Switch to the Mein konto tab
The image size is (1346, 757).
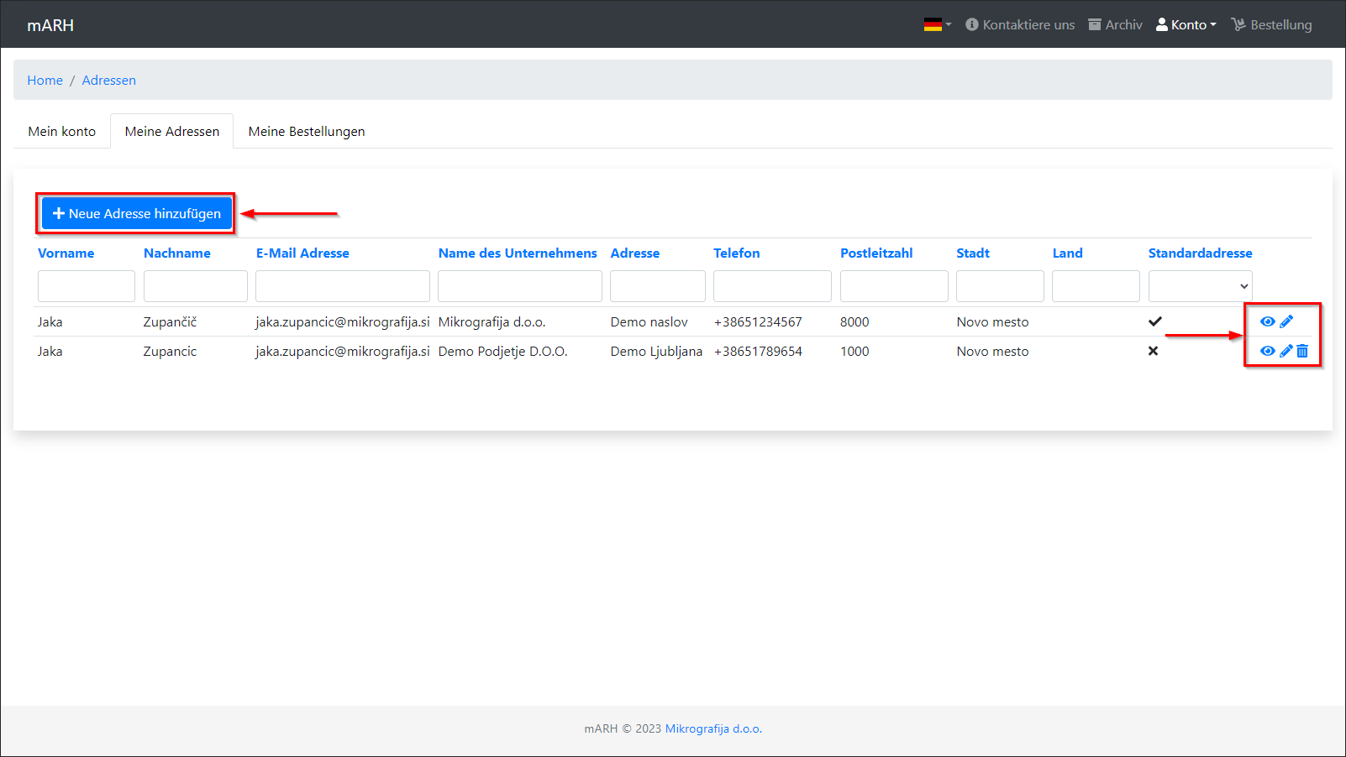coord(62,132)
